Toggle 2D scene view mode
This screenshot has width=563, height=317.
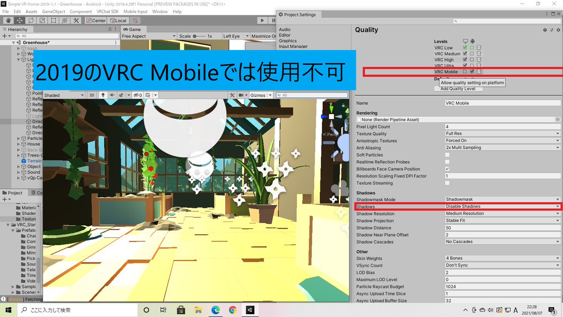(x=92, y=95)
